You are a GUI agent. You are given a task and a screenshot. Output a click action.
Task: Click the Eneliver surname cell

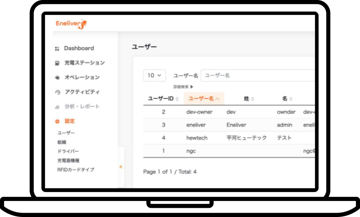pos(236,125)
